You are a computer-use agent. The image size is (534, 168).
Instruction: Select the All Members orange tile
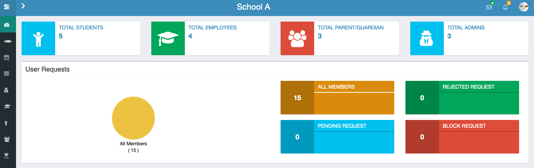[337, 98]
